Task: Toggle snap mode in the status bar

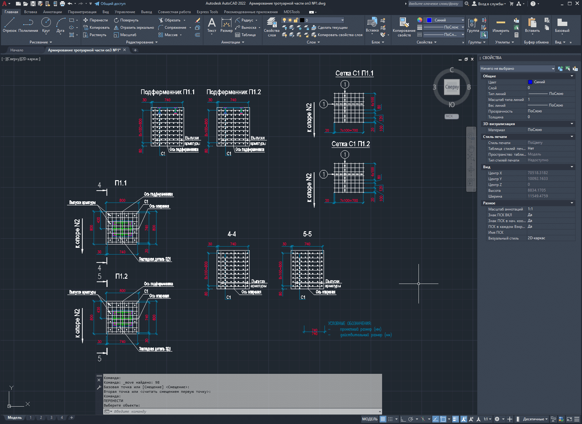Action: (390, 419)
